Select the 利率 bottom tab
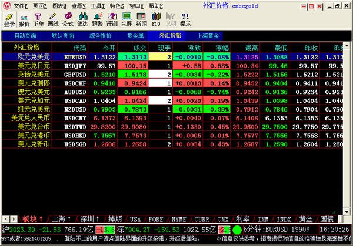The height and width of the screenshot is (246, 353). (242, 219)
